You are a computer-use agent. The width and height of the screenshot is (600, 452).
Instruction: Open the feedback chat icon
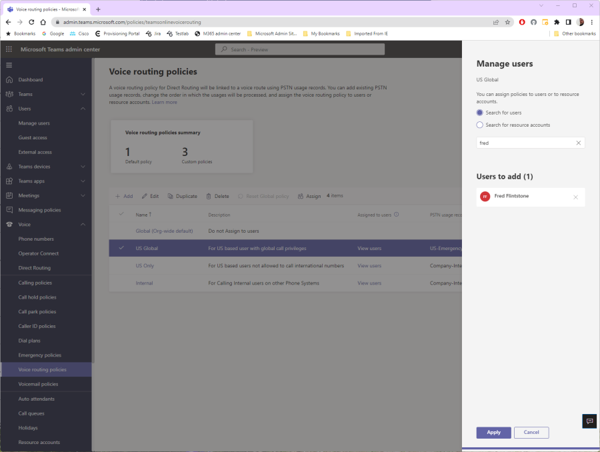[590, 421]
